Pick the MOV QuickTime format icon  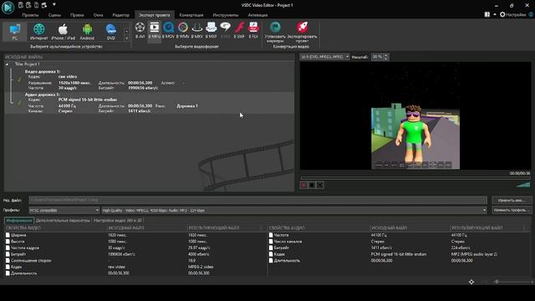168,31
